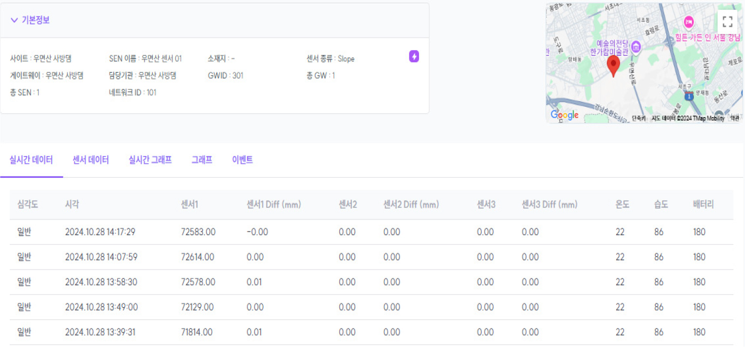The image size is (745, 347).
Task: Go to the 그래프 tab
Action: 201,160
